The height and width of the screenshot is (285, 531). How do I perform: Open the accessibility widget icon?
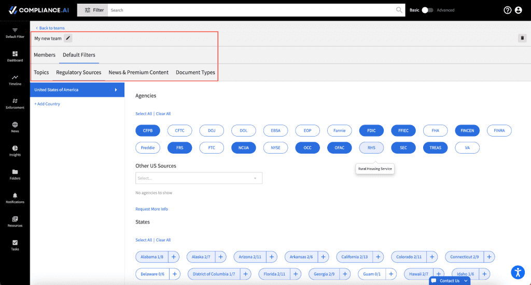coord(518,272)
